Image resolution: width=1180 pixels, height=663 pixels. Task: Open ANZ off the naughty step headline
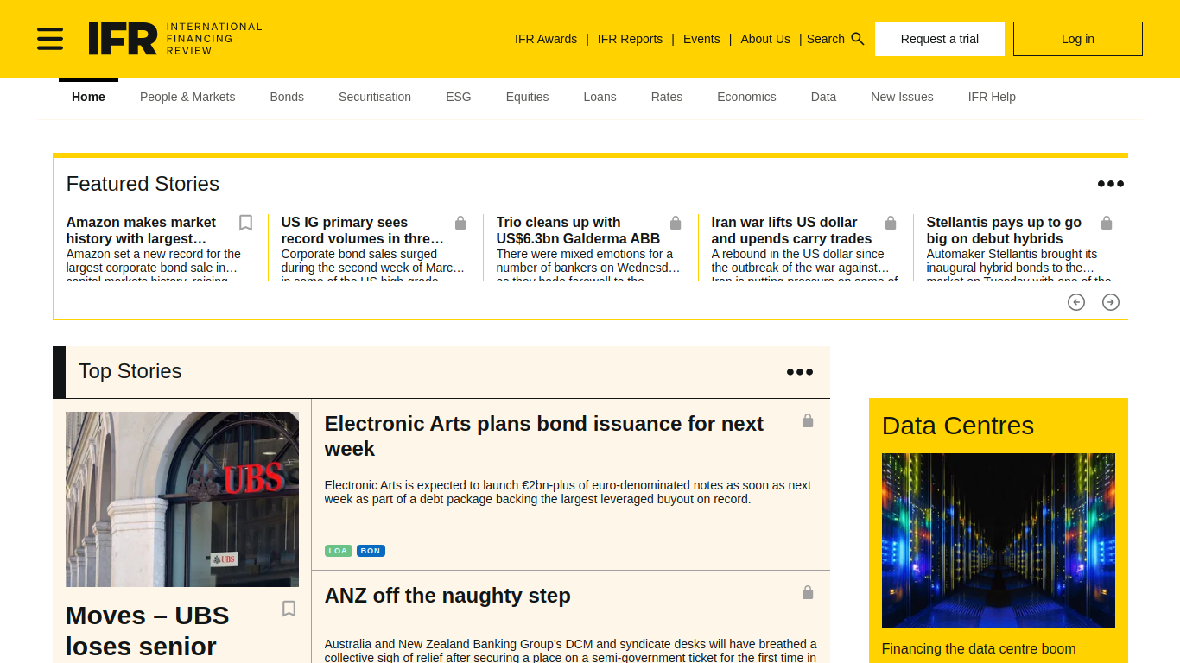click(x=447, y=596)
